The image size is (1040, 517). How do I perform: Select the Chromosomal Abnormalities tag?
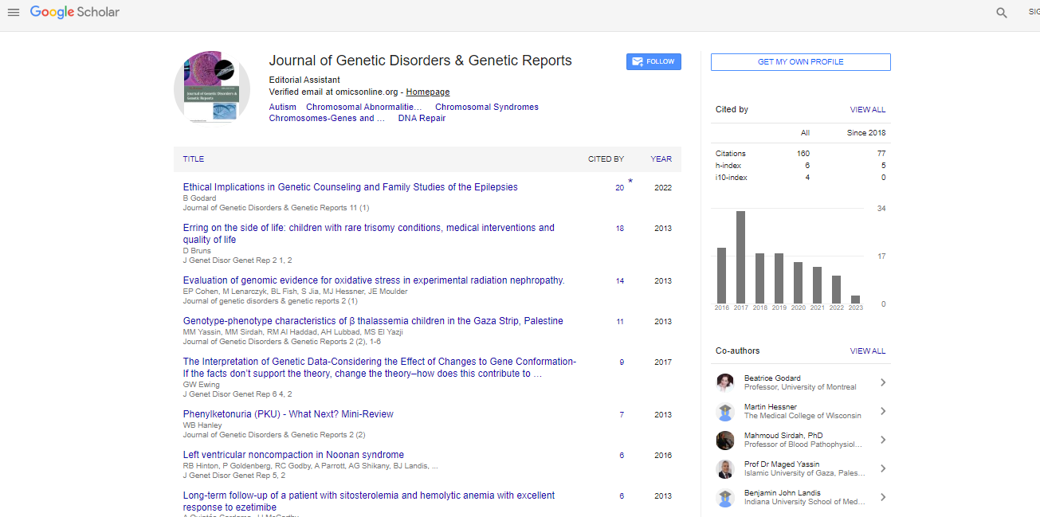click(x=365, y=107)
